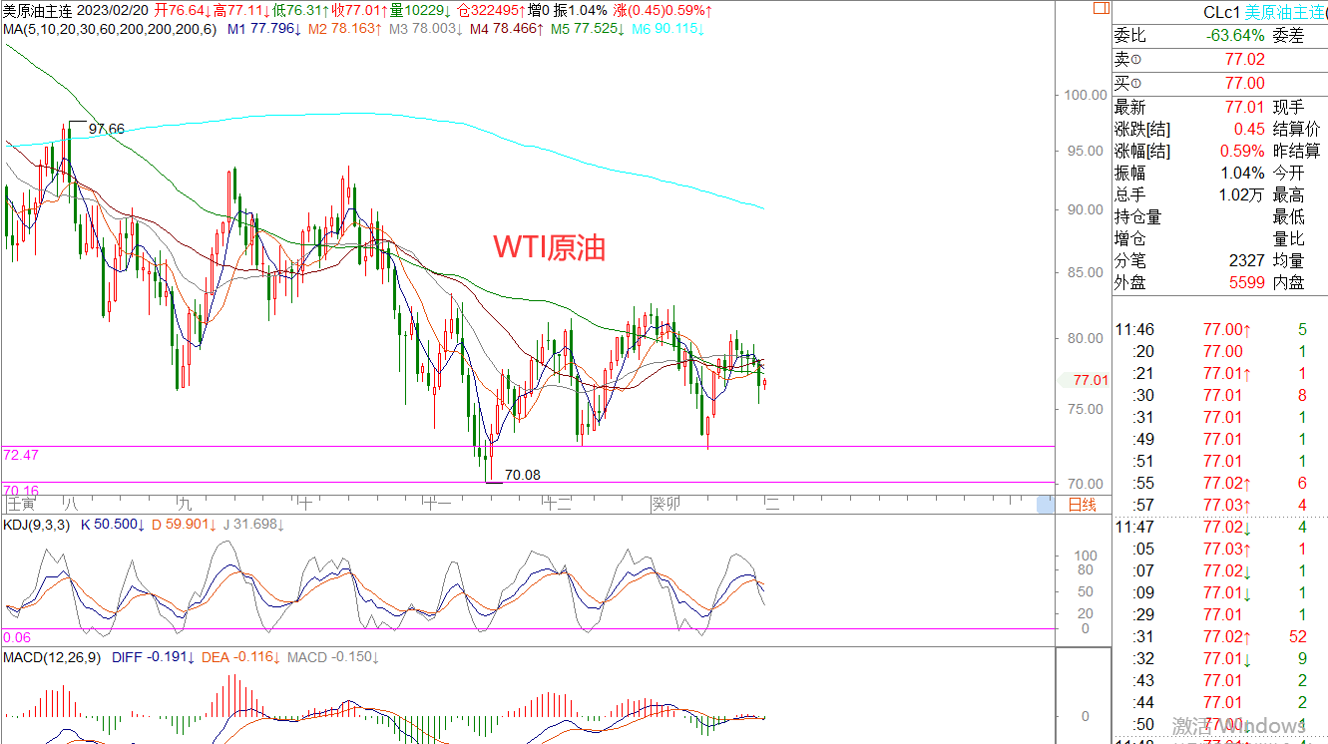Select the 0.06 KDJ level line label
Viewport: 1328px width, 744px height.
click(16, 636)
